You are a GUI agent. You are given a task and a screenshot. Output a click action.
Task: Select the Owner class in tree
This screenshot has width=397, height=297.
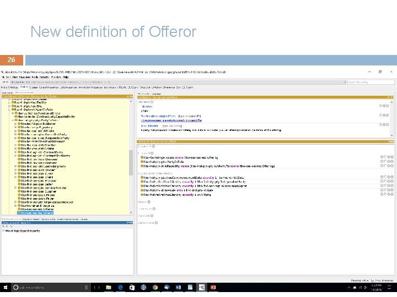pyautogui.click(x=37, y=170)
